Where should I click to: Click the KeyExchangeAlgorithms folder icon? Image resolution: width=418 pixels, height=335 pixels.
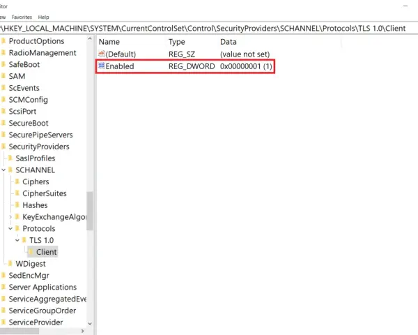(x=17, y=216)
